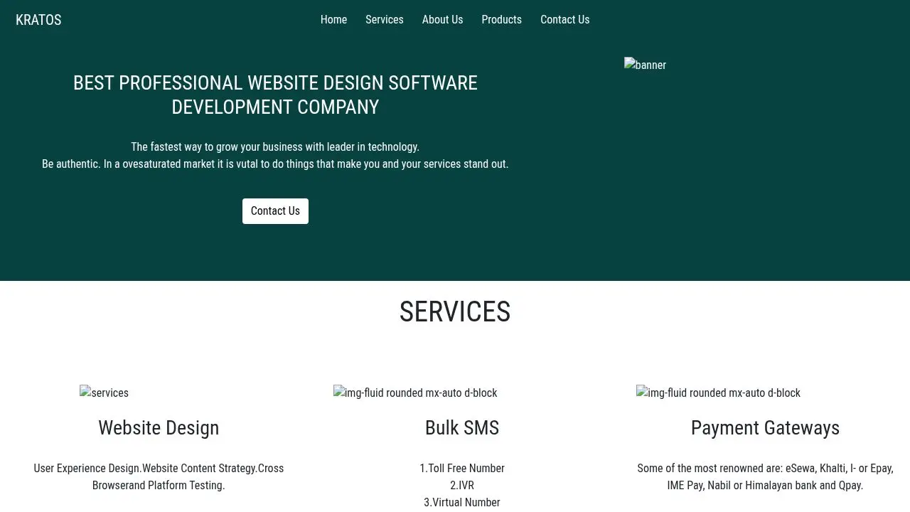Viewport: 910px width, 512px height.
Task: Click the Payment Gateways heading
Action: 765,427
